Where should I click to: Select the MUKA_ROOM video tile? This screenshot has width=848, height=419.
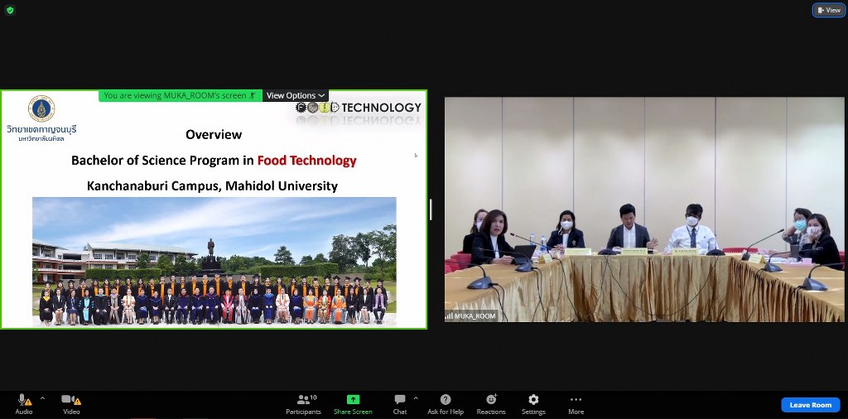pos(644,209)
